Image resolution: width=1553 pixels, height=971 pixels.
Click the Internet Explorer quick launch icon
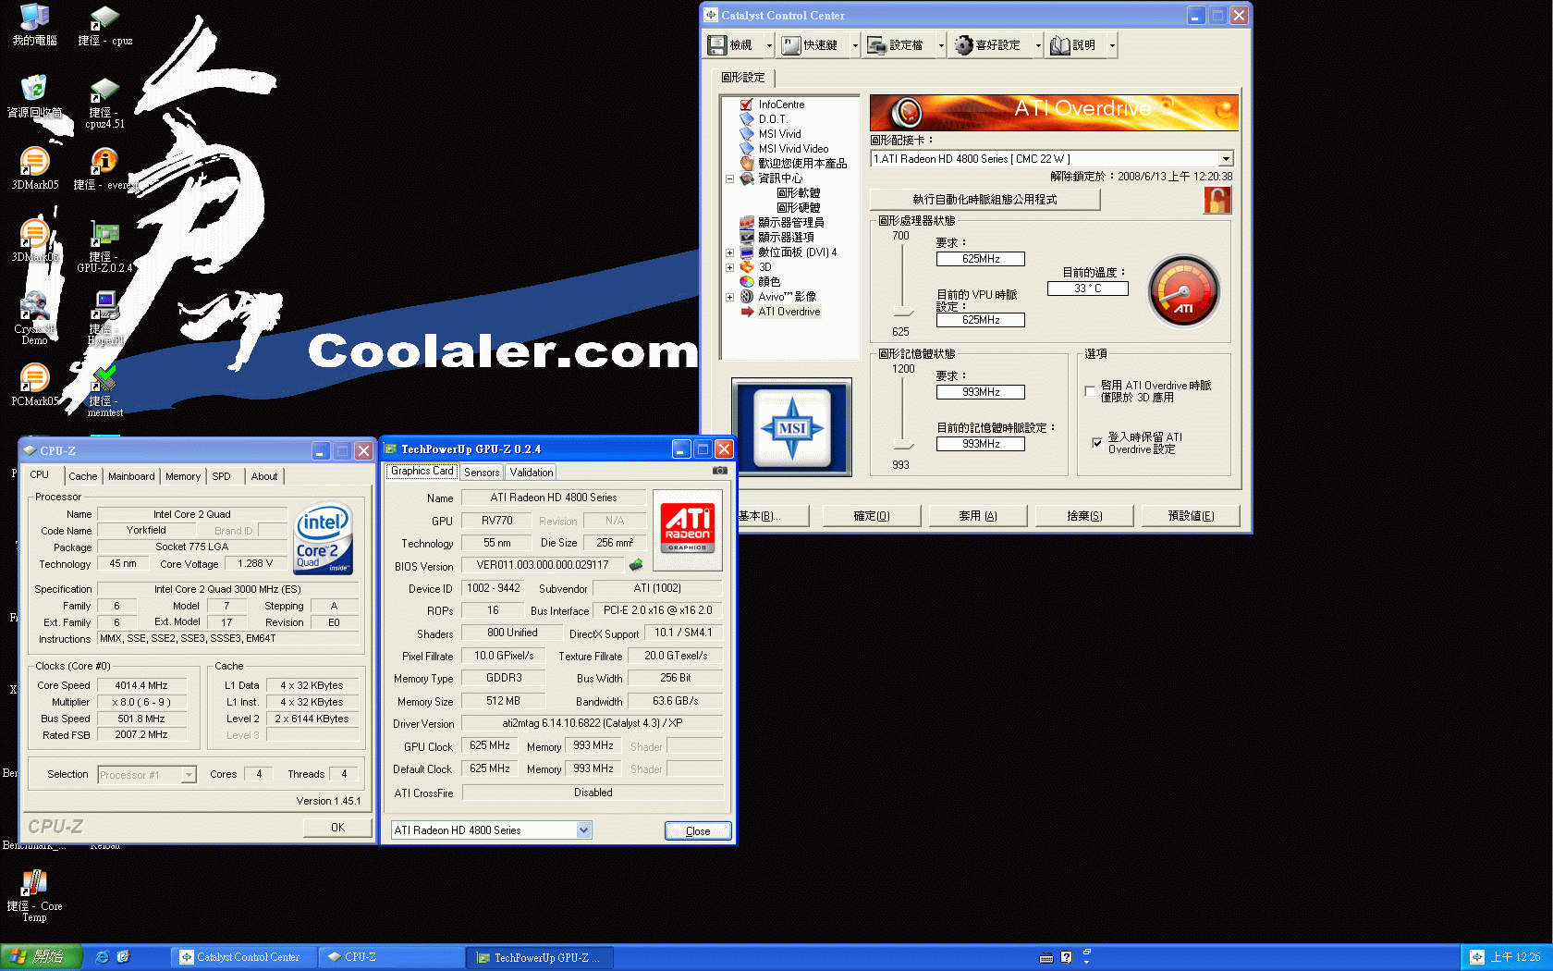(103, 957)
